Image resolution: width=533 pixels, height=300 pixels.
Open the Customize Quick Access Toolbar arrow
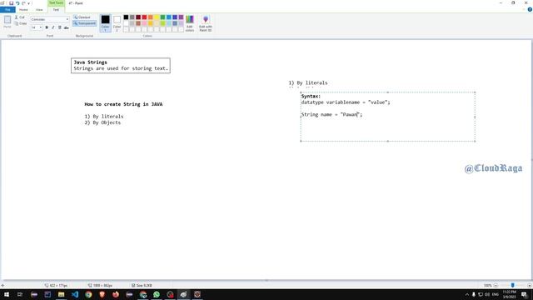[x=29, y=3]
